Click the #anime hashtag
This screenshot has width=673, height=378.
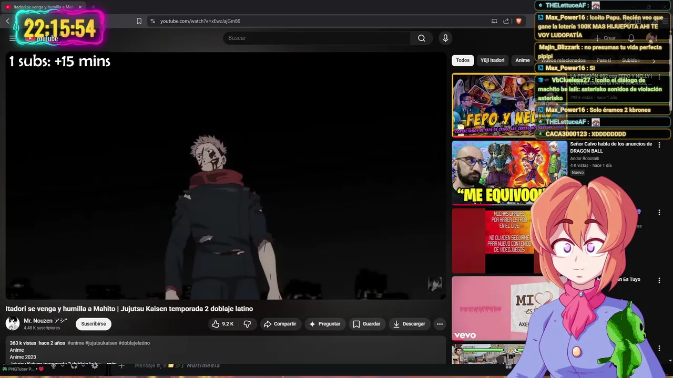tap(76, 343)
